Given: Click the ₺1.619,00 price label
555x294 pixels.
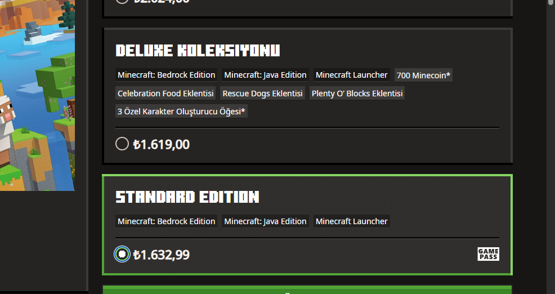Looking at the screenshot, I should pyautogui.click(x=162, y=144).
